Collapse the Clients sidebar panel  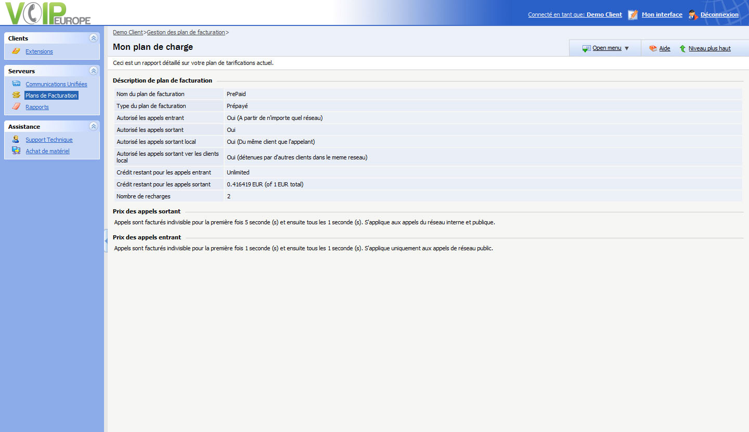pos(93,38)
